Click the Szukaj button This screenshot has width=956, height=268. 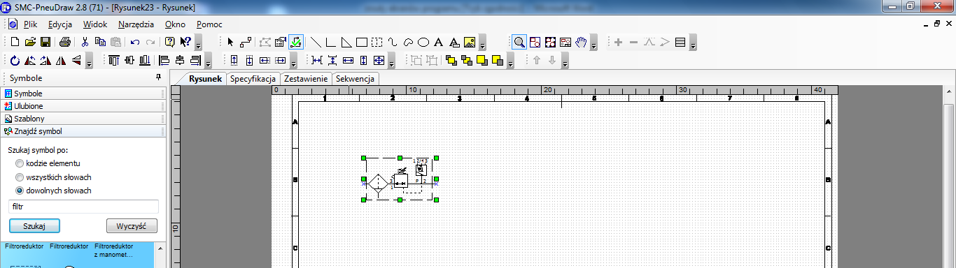(34, 226)
